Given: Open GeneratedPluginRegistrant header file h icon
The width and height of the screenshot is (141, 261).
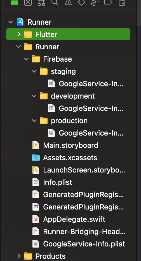Looking at the screenshot, I should click(36, 194).
